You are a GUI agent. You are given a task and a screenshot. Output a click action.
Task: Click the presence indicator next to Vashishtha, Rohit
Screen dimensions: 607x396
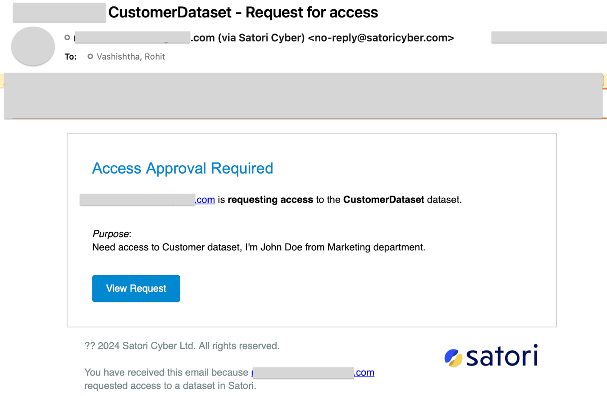[90, 56]
